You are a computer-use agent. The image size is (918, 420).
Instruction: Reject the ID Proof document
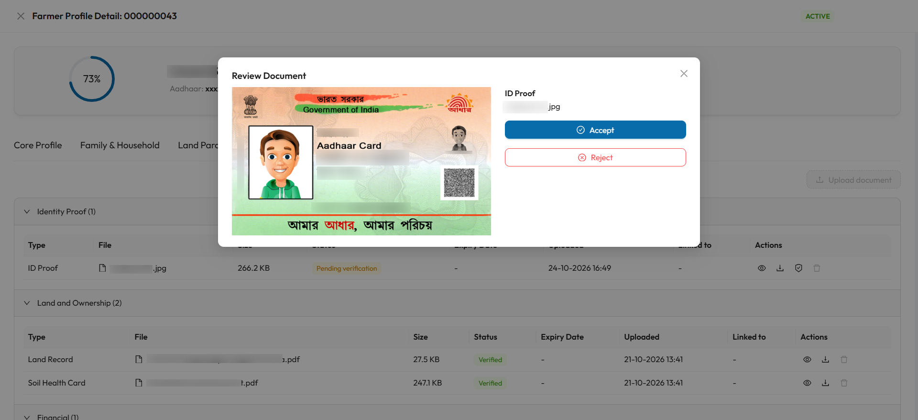pyautogui.click(x=595, y=157)
